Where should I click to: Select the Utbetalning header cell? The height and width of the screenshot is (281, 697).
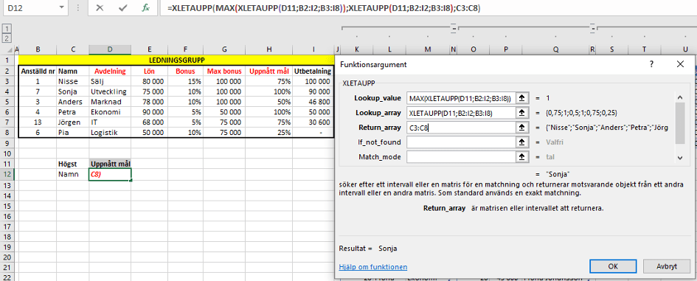click(x=313, y=71)
